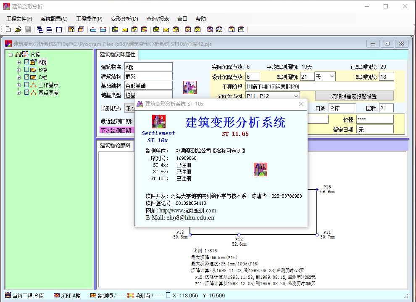Toggle the checkbox next to A楼
The image size is (416, 302).
coord(26,62)
